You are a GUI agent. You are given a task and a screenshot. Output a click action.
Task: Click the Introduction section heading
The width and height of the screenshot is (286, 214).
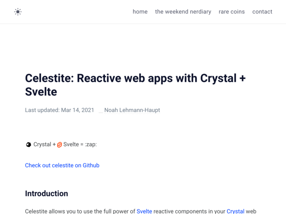coord(46,193)
